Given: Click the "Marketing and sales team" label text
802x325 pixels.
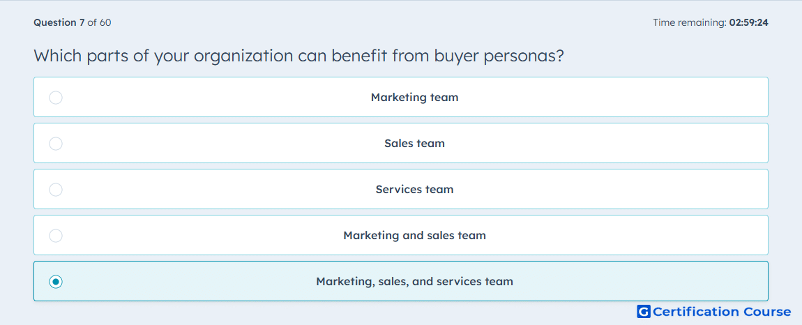Looking at the screenshot, I should tap(414, 236).
